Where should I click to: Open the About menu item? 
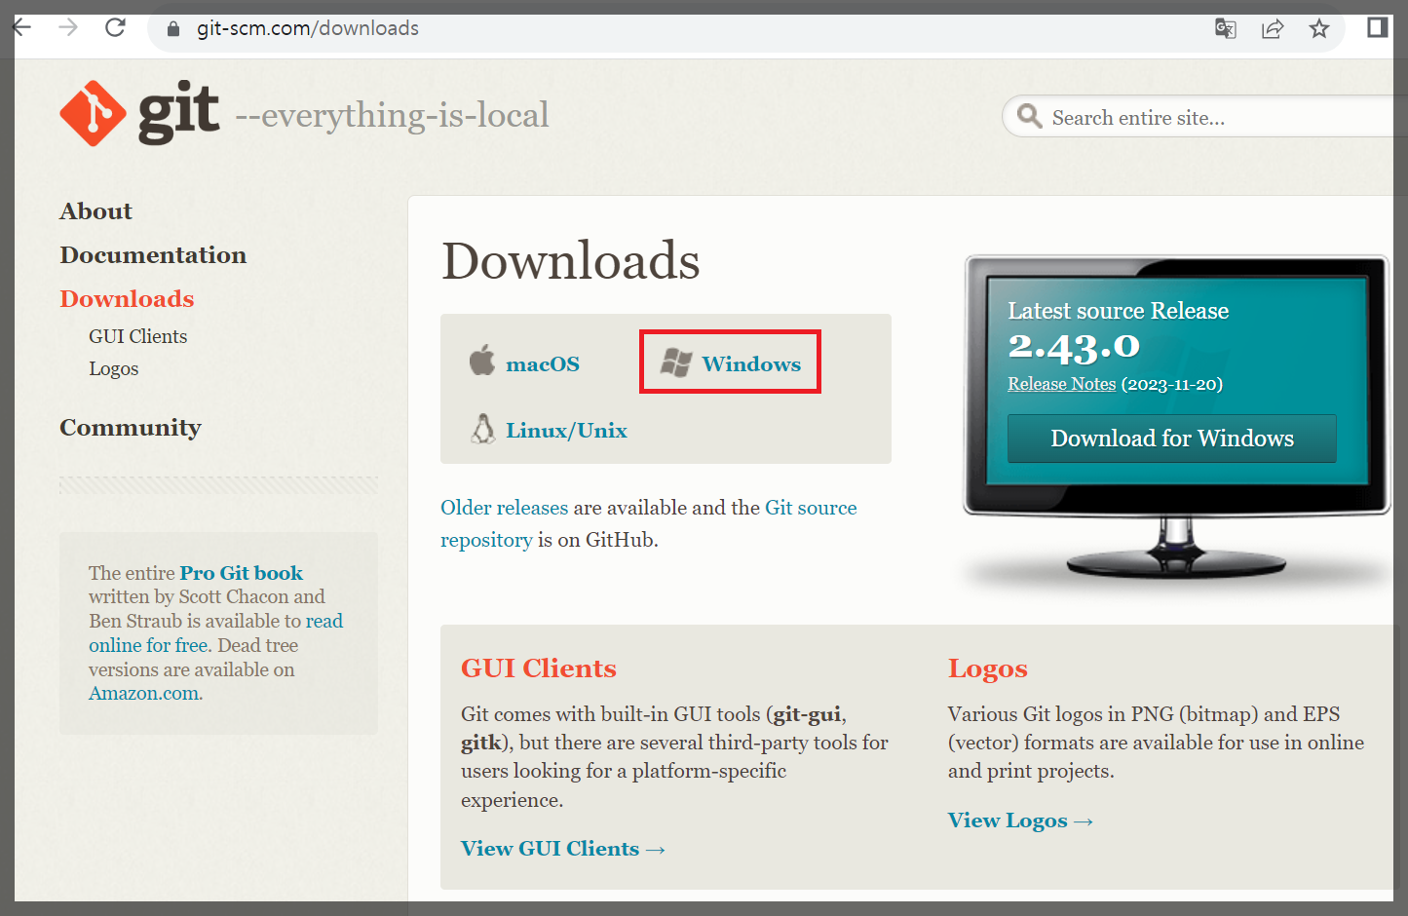click(95, 211)
